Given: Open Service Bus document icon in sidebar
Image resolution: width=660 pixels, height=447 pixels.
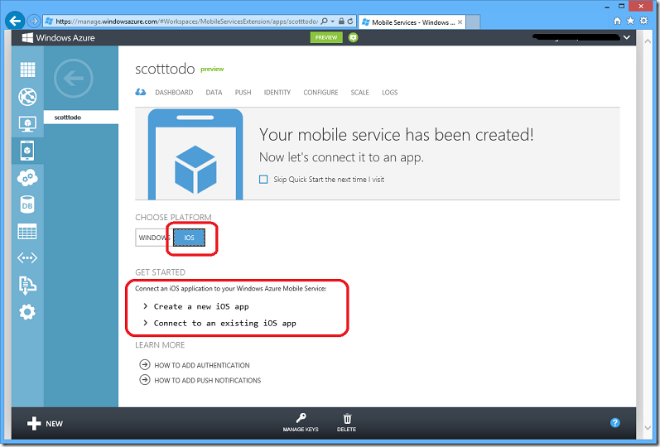Looking at the screenshot, I should [27, 285].
